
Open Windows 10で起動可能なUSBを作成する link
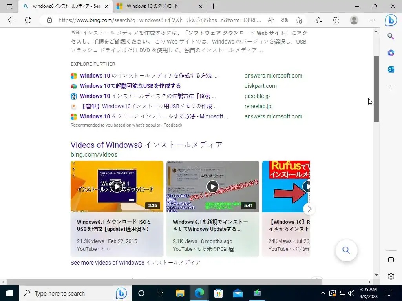coord(130,86)
